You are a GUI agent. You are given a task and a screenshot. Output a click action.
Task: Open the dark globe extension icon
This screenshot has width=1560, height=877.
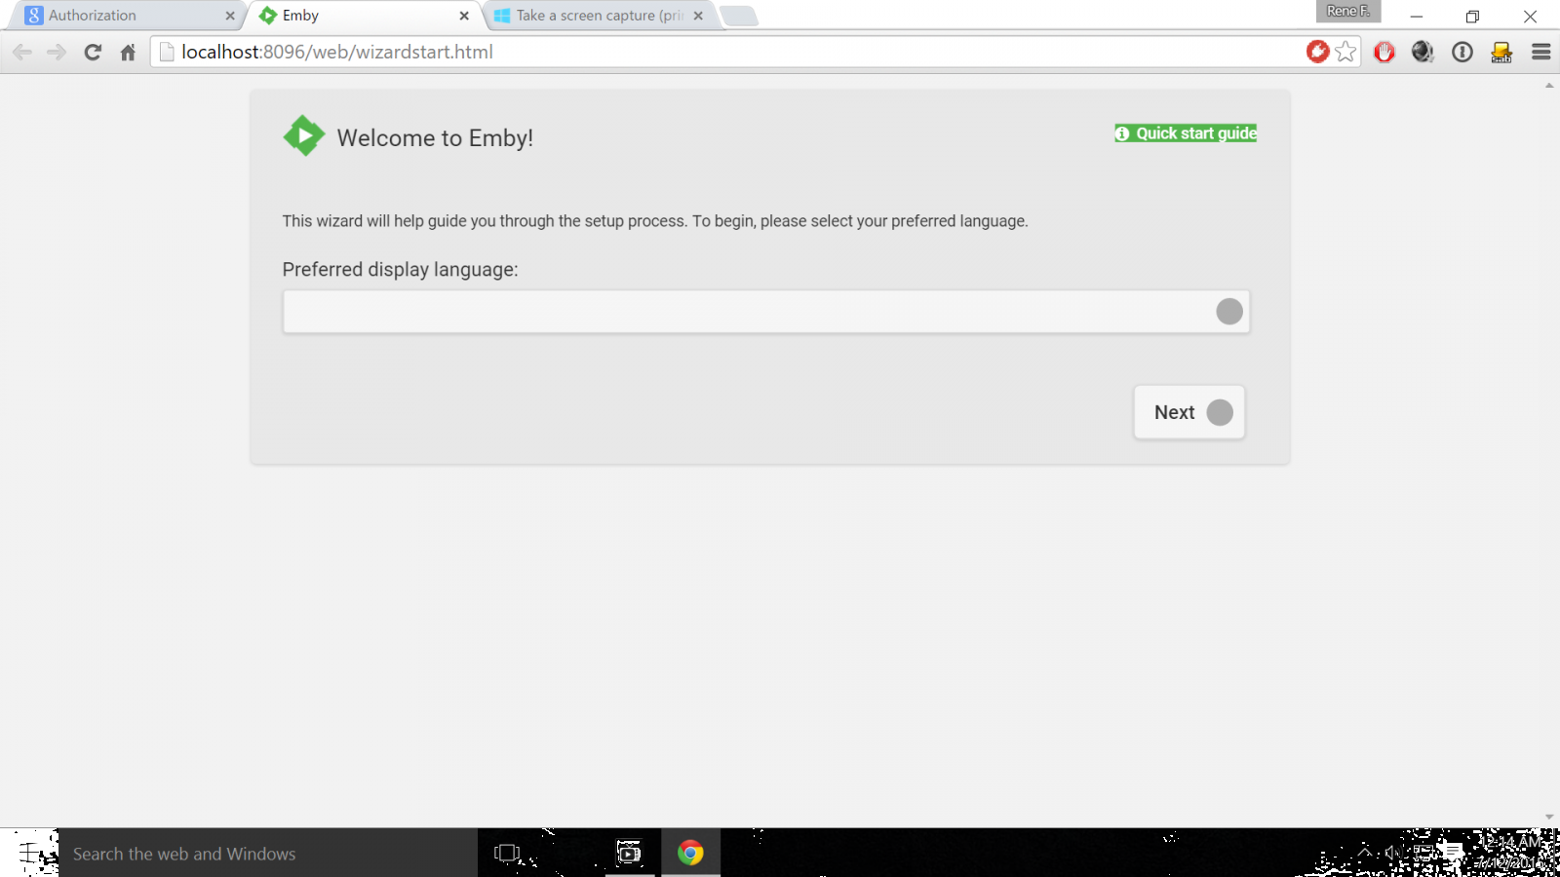1423,52
